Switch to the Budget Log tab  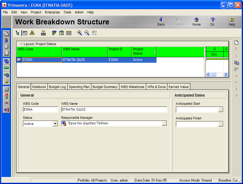tap(58, 87)
